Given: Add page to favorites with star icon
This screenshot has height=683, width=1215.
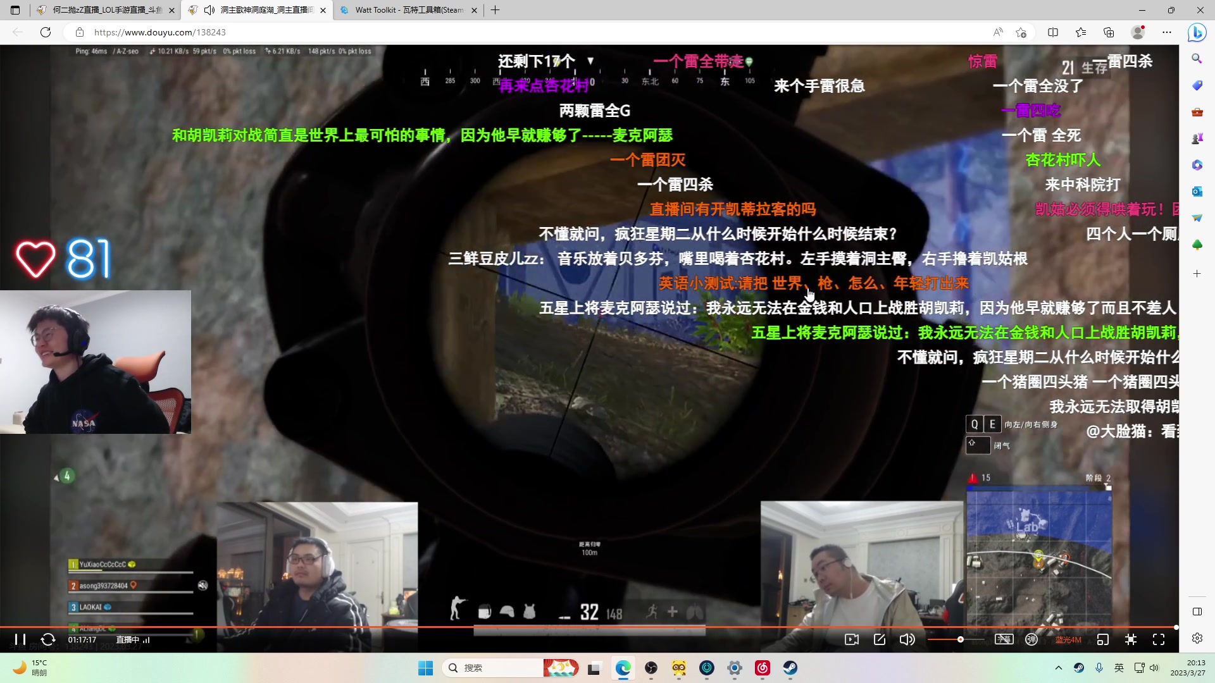Looking at the screenshot, I should [x=1020, y=32].
